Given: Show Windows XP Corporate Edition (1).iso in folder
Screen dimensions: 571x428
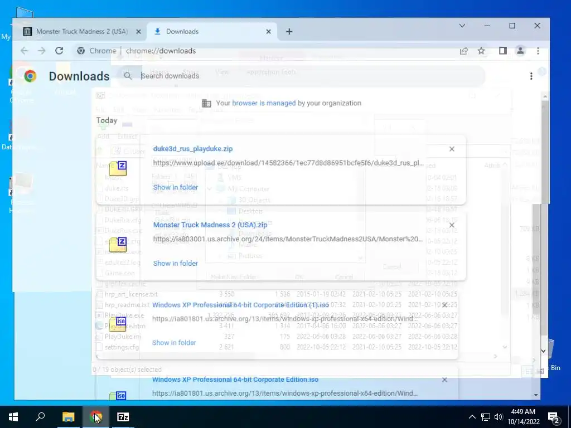Looking at the screenshot, I should click(x=174, y=343).
